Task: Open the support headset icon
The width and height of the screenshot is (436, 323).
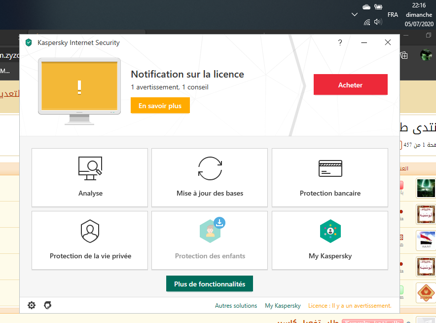Action: click(x=47, y=305)
